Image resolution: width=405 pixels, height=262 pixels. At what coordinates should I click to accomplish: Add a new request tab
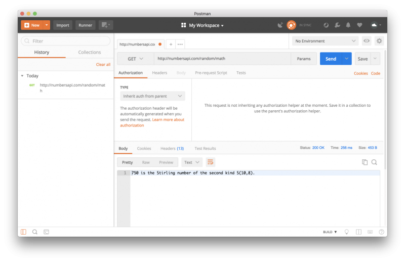tap(171, 45)
